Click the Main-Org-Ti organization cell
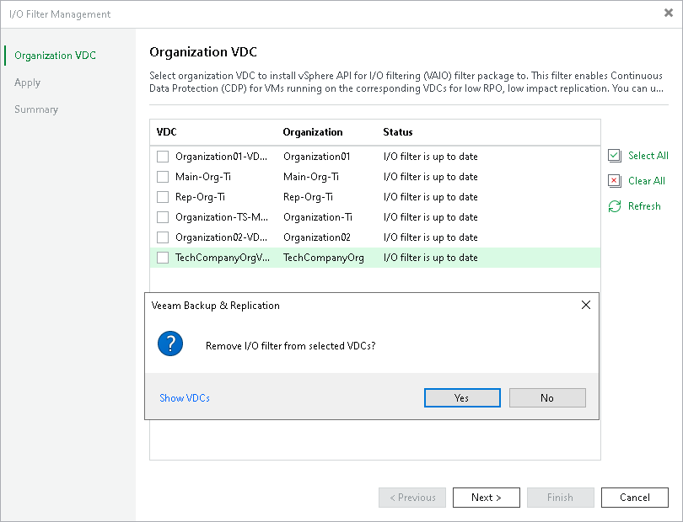Viewport: 683px width, 522px height. click(x=311, y=177)
